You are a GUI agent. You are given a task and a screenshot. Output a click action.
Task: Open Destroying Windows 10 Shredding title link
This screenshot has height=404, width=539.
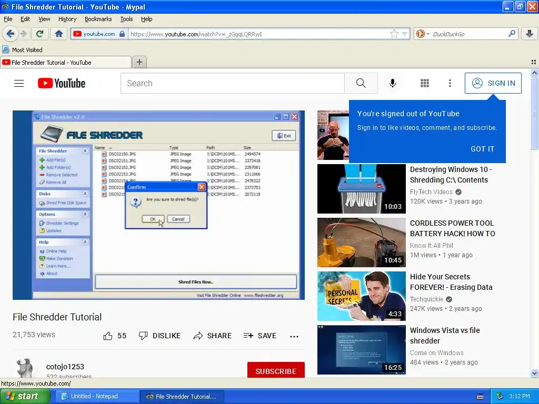[x=451, y=175]
